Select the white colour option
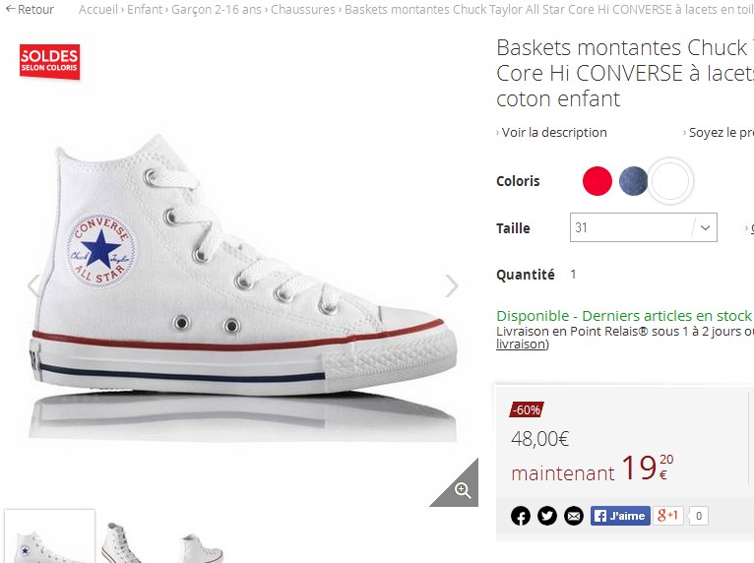 click(x=671, y=181)
